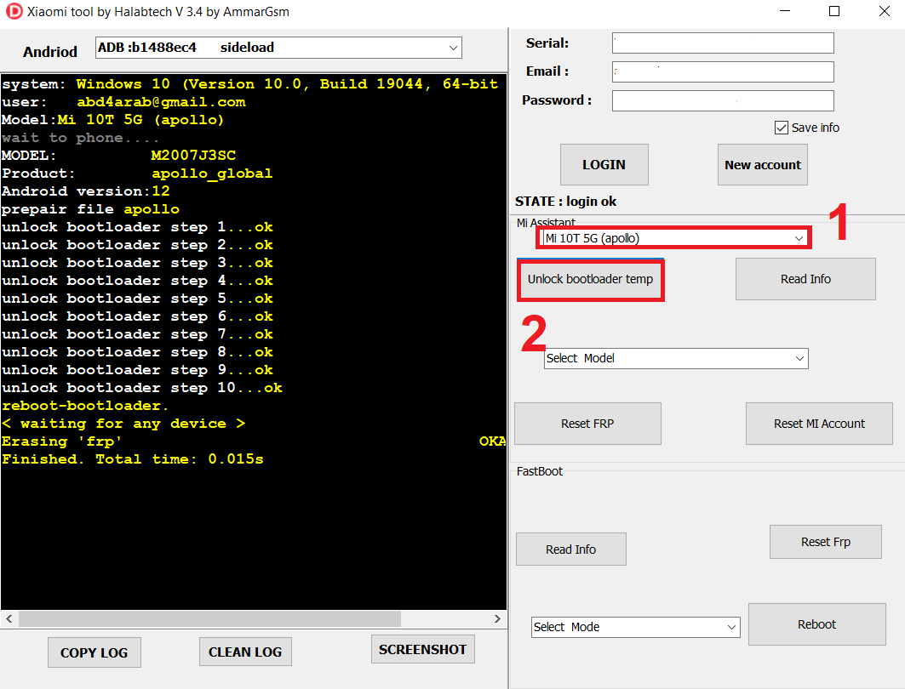This screenshot has height=689, width=905.
Task: Maximize the Xiaomi tool window
Action: tap(834, 12)
